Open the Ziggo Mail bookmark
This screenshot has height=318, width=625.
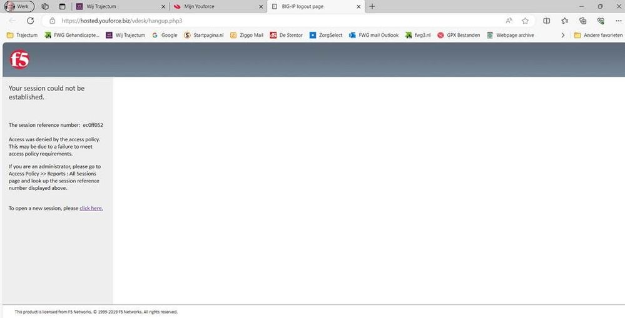point(246,35)
